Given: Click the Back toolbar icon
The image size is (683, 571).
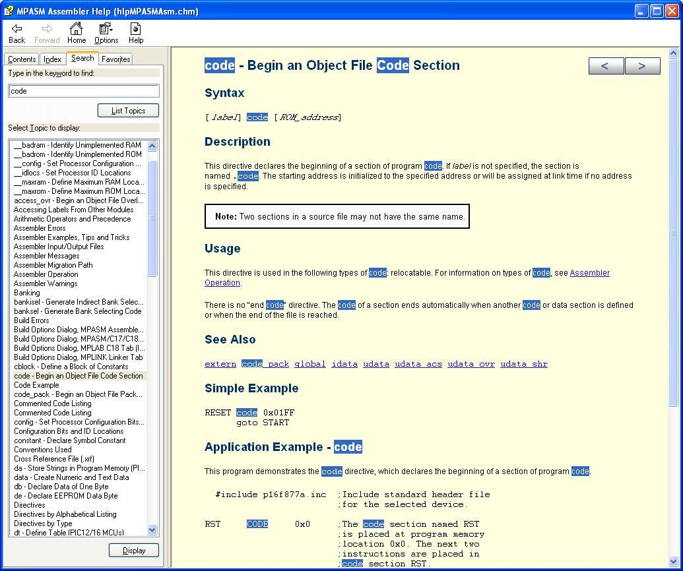Looking at the screenshot, I should point(16,33).
